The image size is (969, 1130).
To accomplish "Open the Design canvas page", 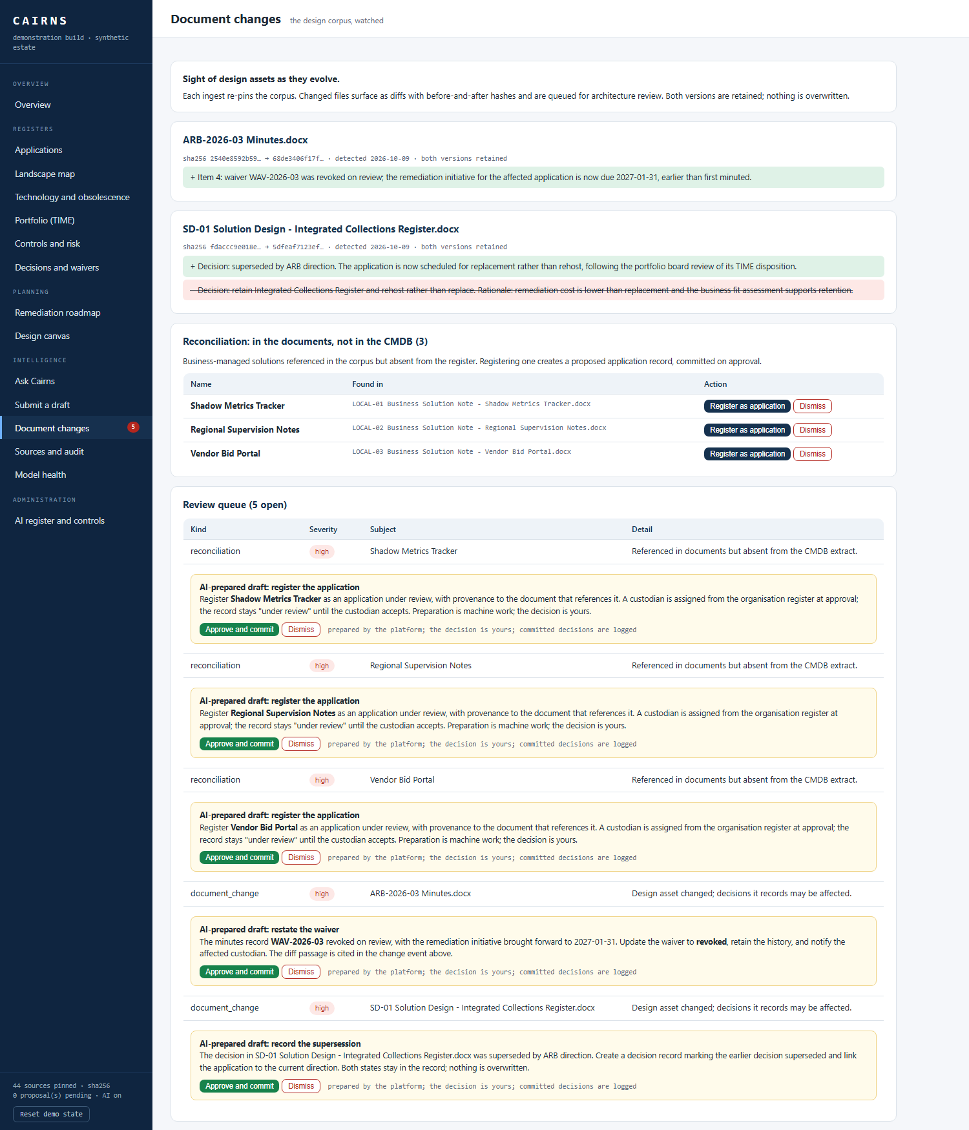I will [42, 336].
